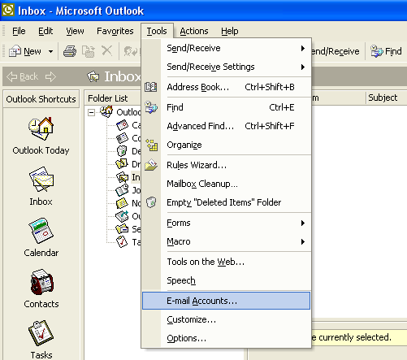The image size is (407, 360).
Task: Select the Tasks folder icon in Folder List
Action: pyautogui.click(x=122, y=242)
